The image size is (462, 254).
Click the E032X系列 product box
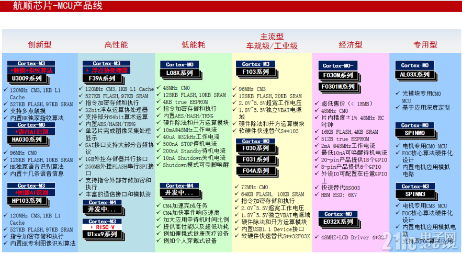tap(338, 222)
